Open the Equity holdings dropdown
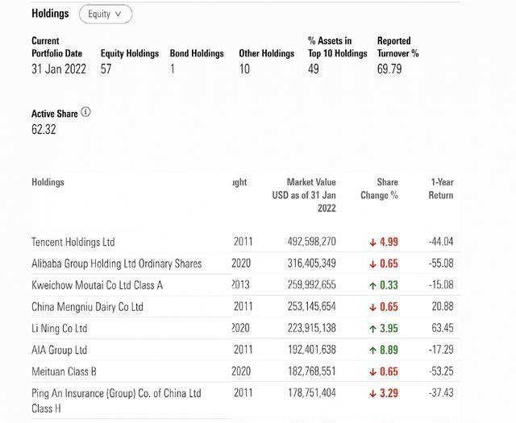This screenshot has height=423, width=516. (x=106, y=15)
